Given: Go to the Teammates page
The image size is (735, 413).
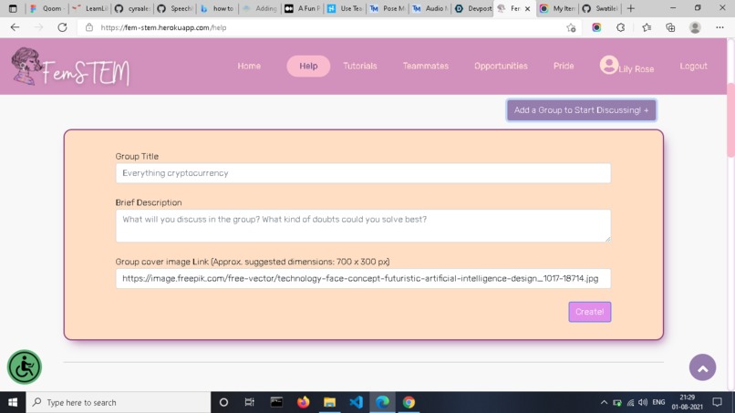Looking at the screenshot, I should pyautogui.click(x=426, y=67).
